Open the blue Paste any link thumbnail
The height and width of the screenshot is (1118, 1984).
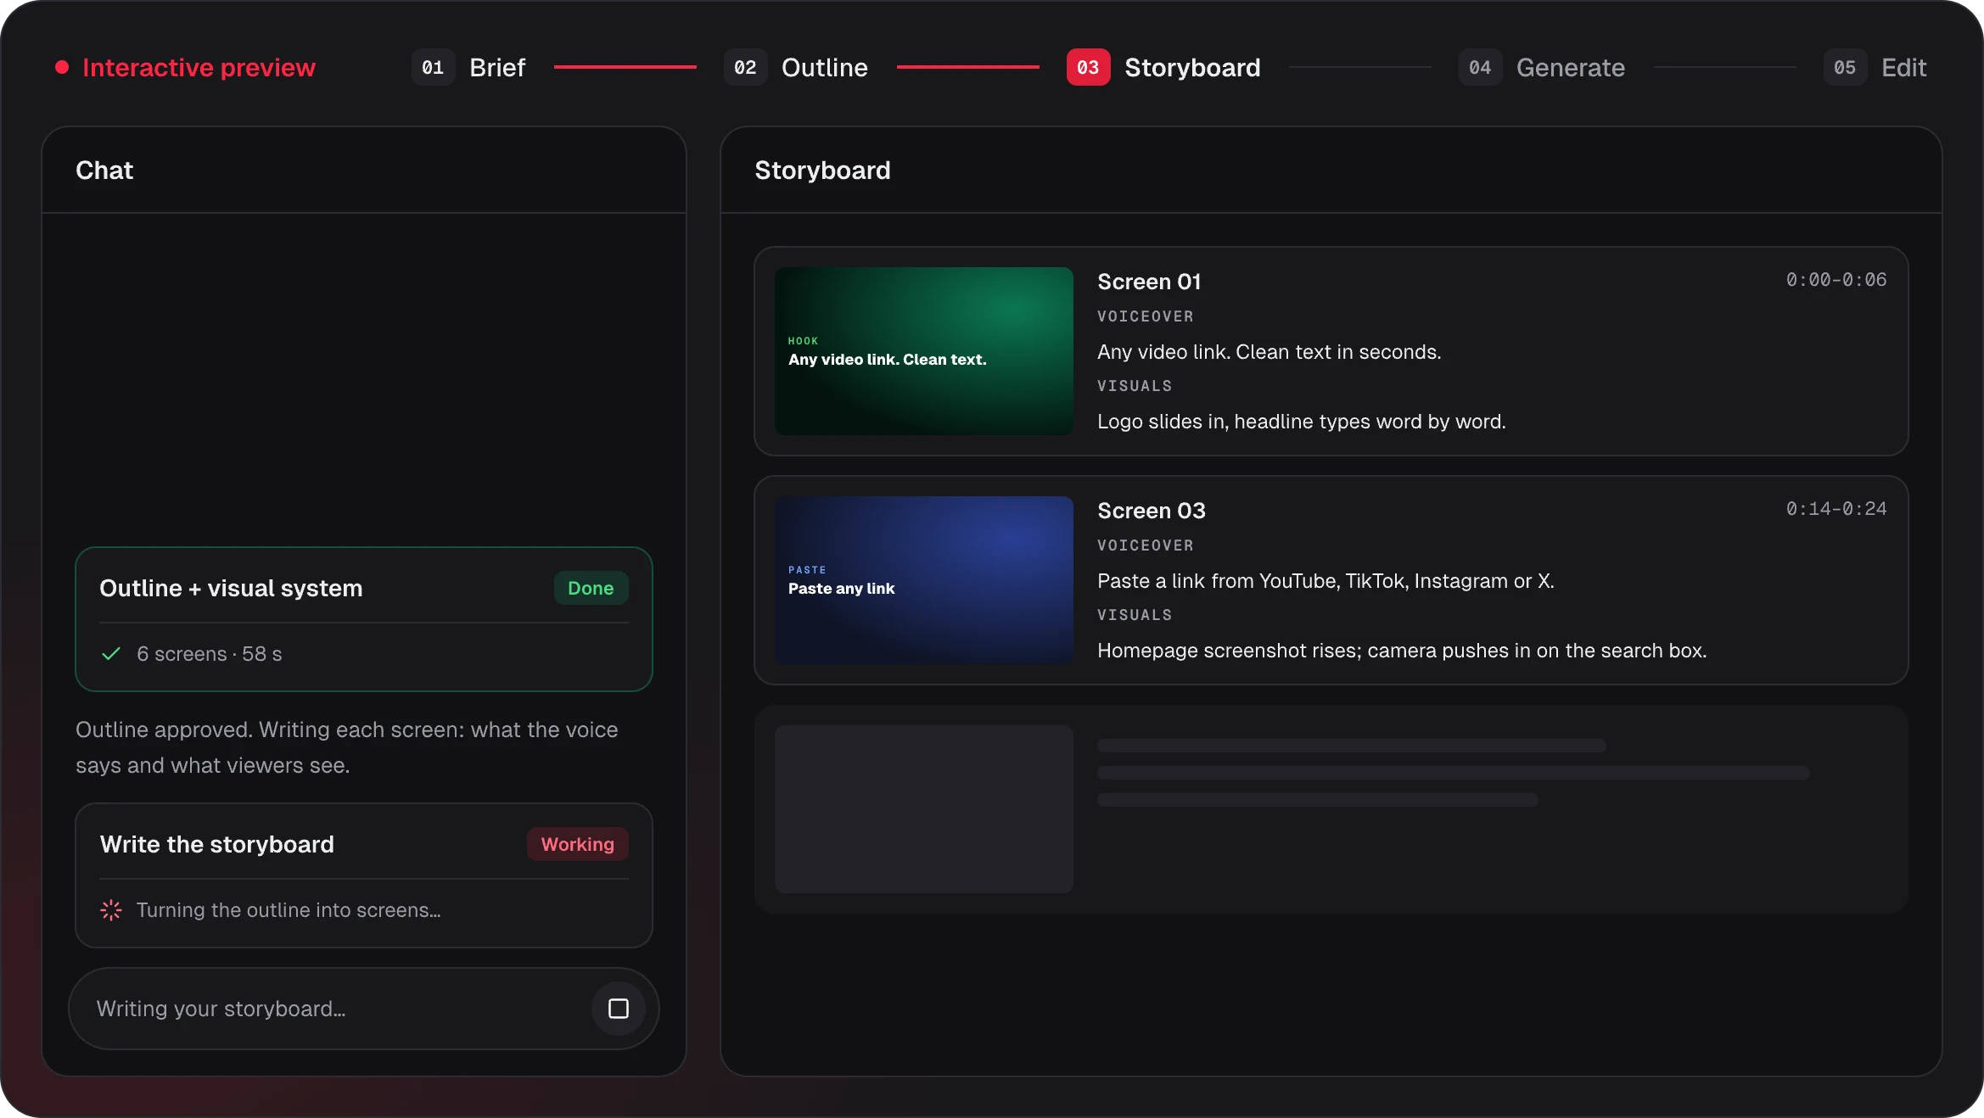924,580
